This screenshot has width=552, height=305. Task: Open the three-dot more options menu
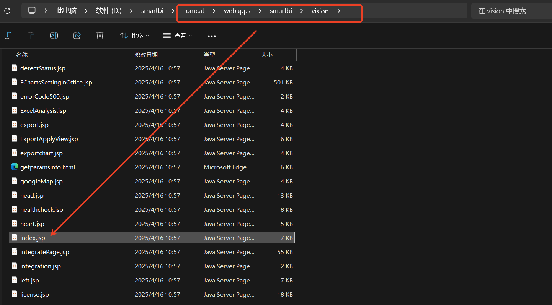[x=212, y=36]
